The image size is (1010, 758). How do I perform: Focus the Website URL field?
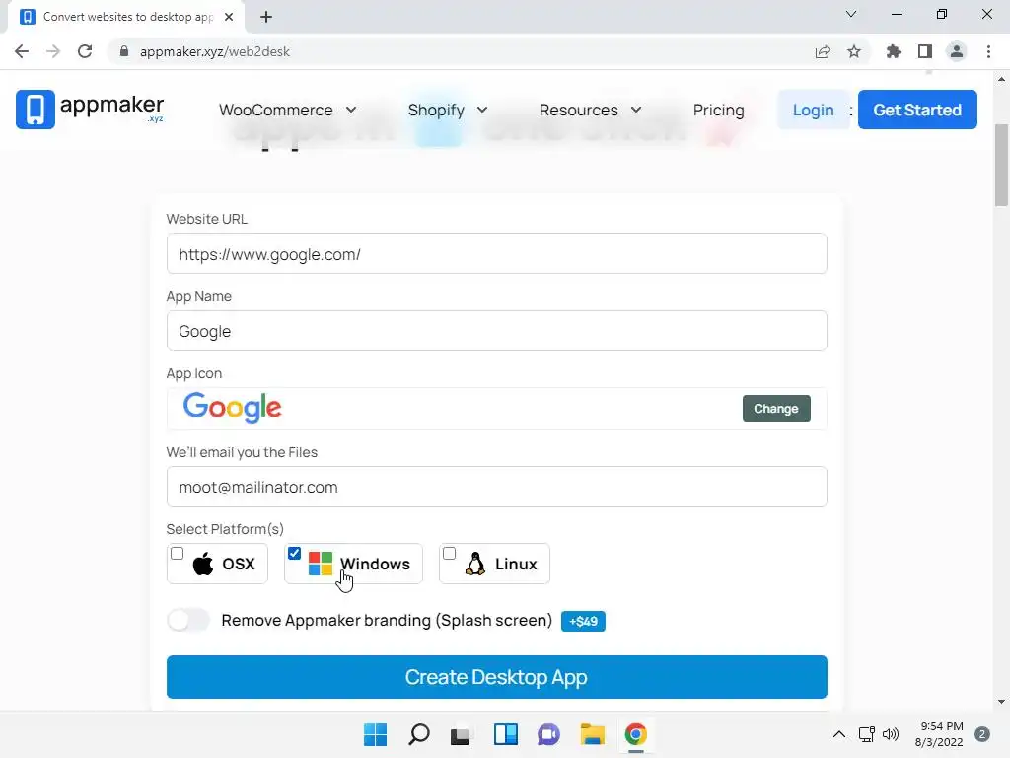point(497,254)
